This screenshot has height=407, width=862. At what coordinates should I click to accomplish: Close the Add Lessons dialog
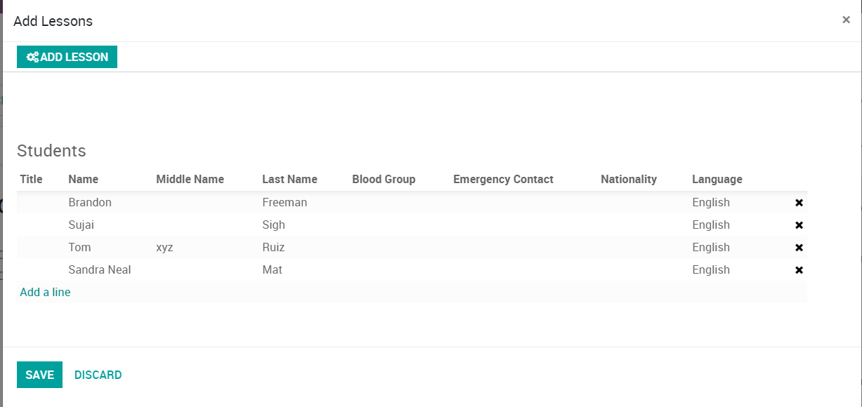846,20
